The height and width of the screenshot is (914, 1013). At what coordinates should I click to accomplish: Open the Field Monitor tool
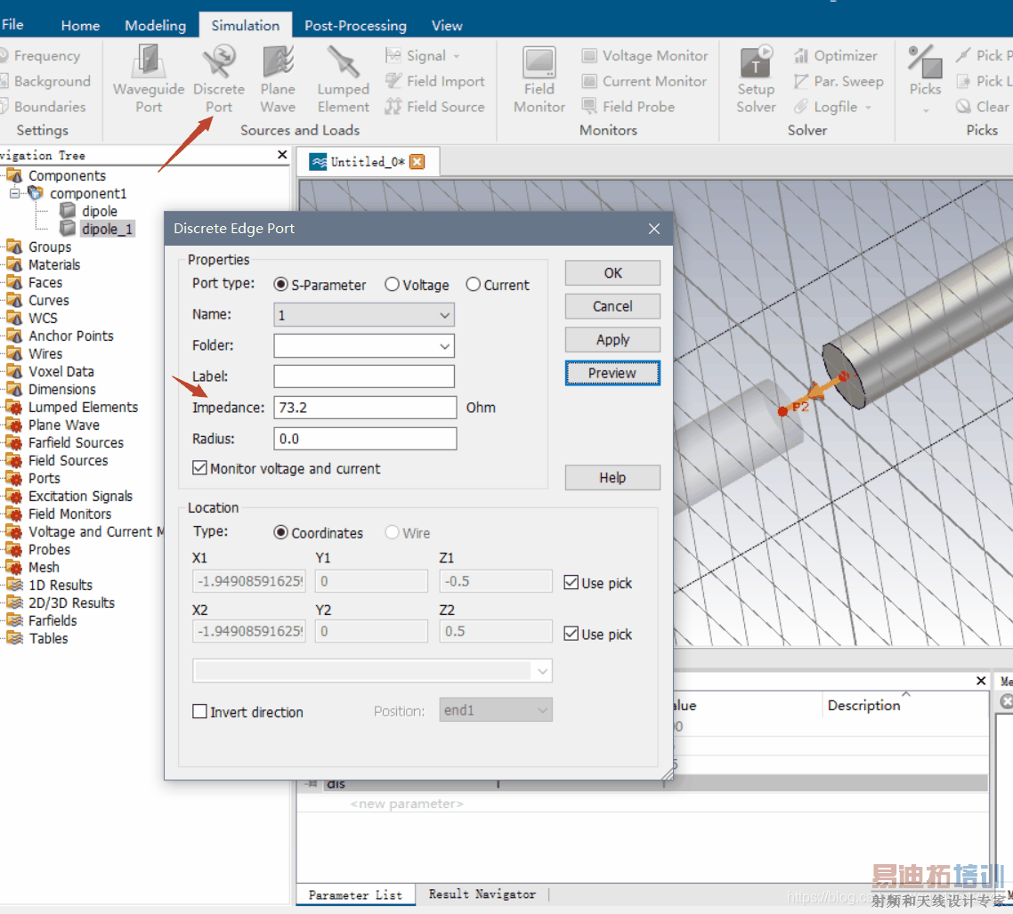pos(539,79)
